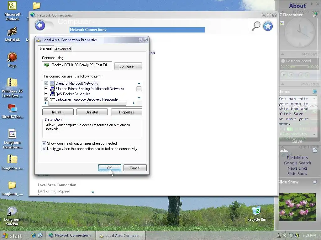Click the water lily slide show thumbnail
Viewport: 321px width, 240px height.
(x=297, y=207)
